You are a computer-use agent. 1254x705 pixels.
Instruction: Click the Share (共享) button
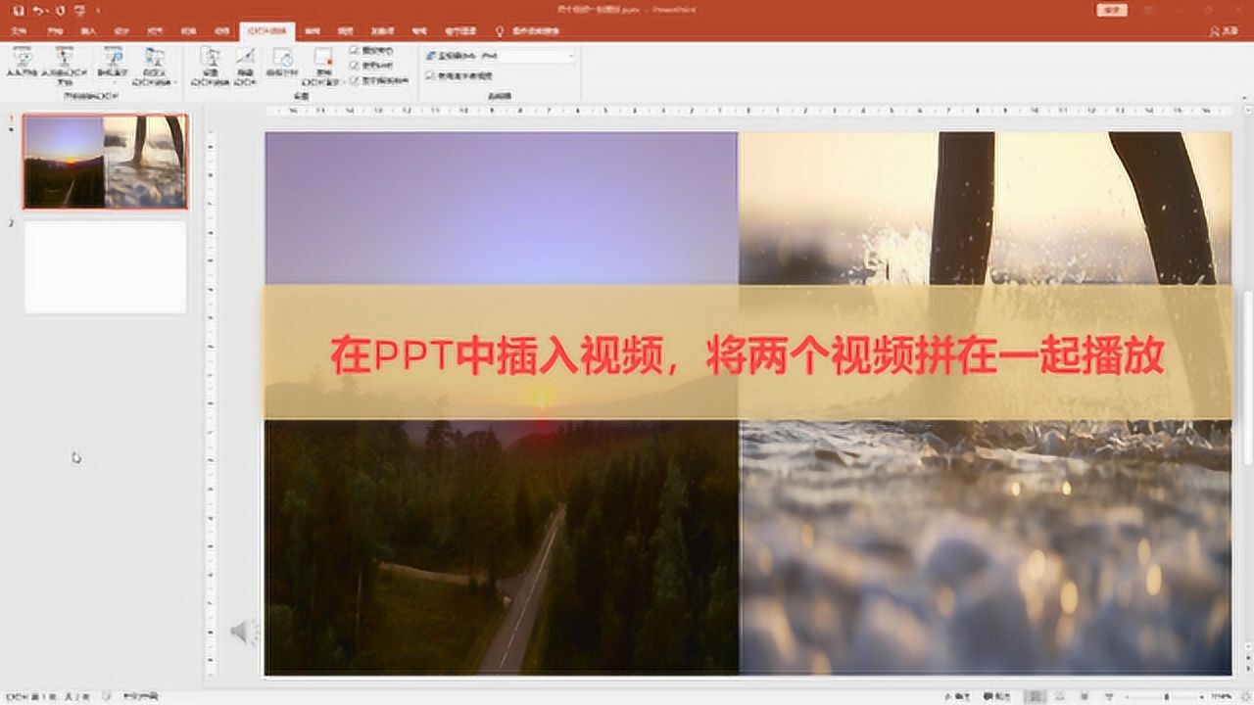pyautogui.click(x=1225, y=31)
